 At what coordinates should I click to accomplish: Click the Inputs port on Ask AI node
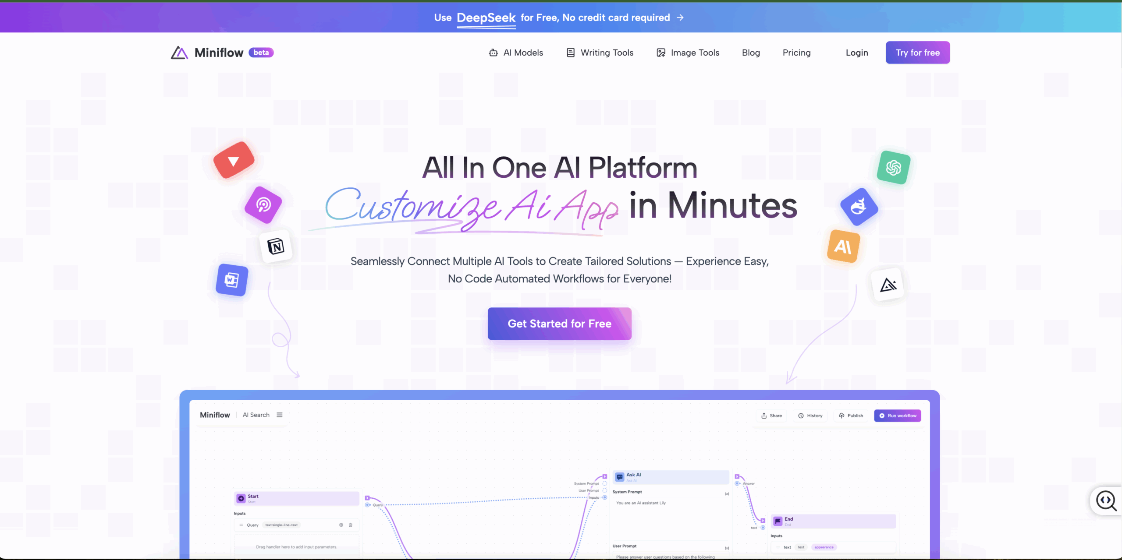(605, 497)
